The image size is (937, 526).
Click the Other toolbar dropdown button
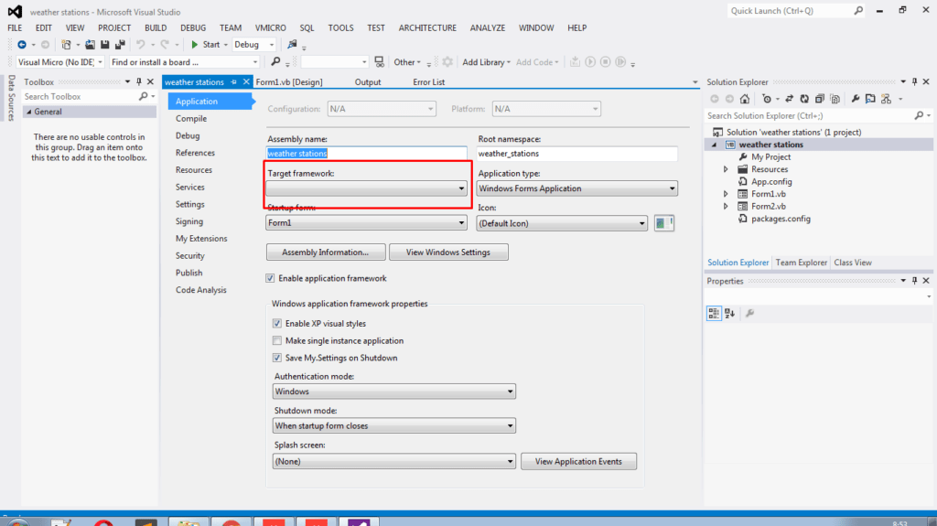coord(407,62)
